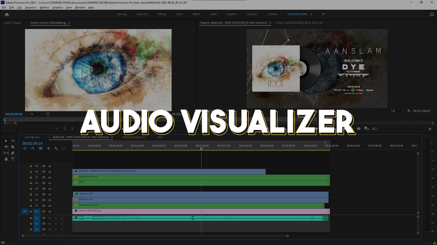
Task: Toggle sync lock on track A1
Action: (x=44, y=218)
